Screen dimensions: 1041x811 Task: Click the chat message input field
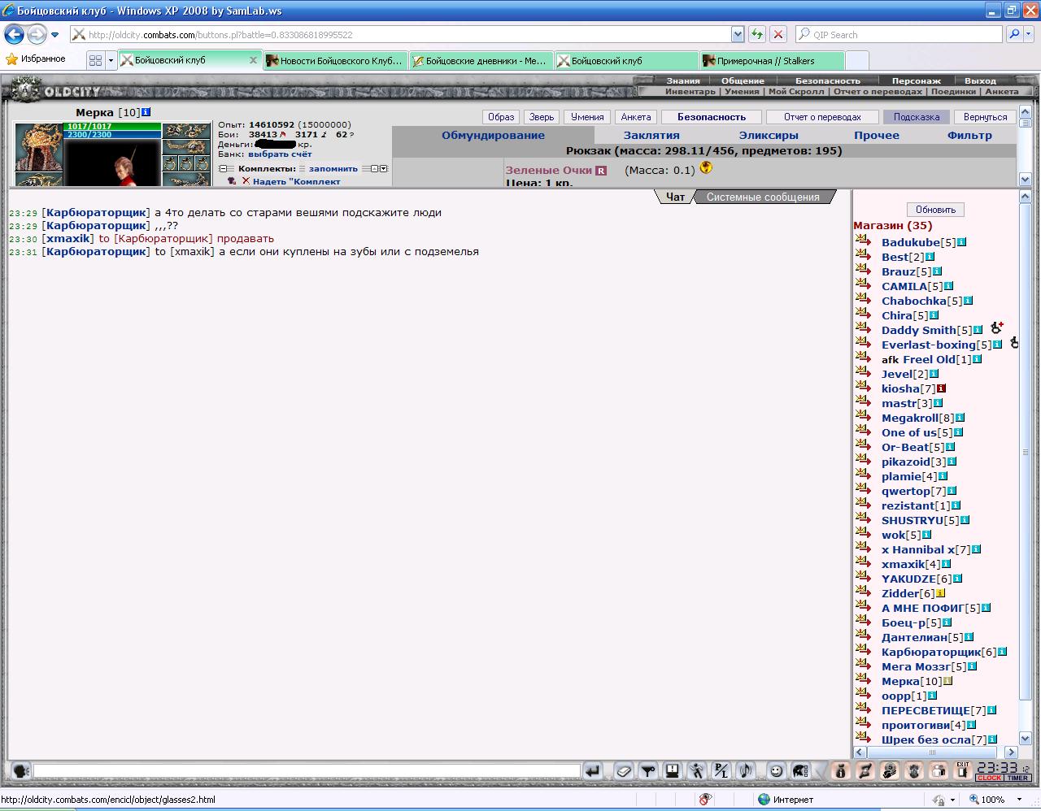[307, 770]
